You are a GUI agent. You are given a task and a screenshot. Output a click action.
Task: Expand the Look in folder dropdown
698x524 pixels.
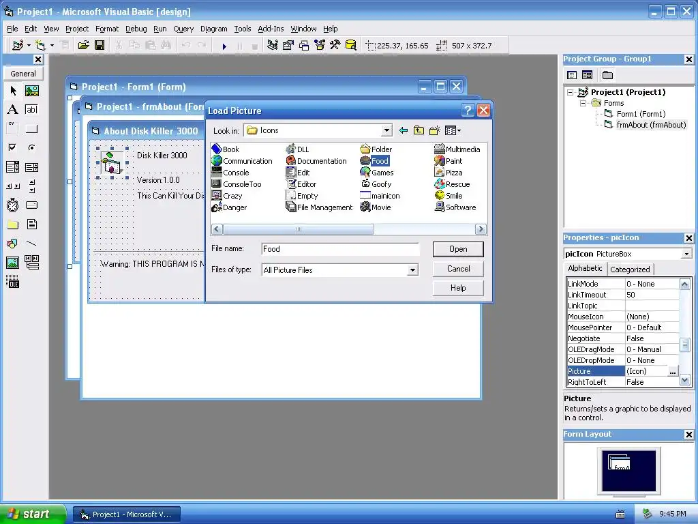[x=386, y=130]
